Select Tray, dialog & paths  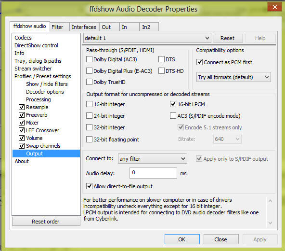pyautogui.click(x=38, y=61)
